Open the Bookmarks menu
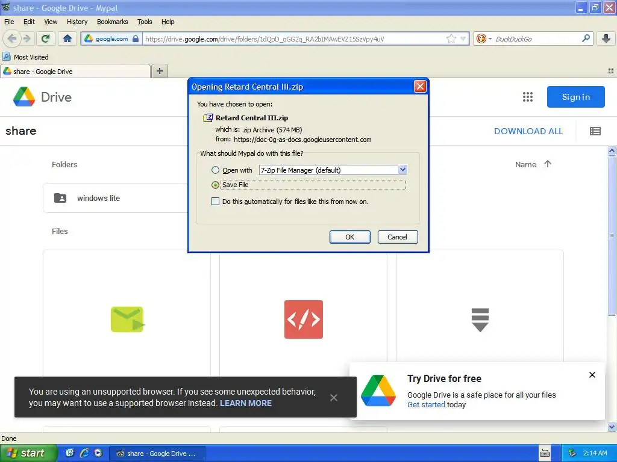The height and width of the screenshot is (462, 617). coord(113,22)
